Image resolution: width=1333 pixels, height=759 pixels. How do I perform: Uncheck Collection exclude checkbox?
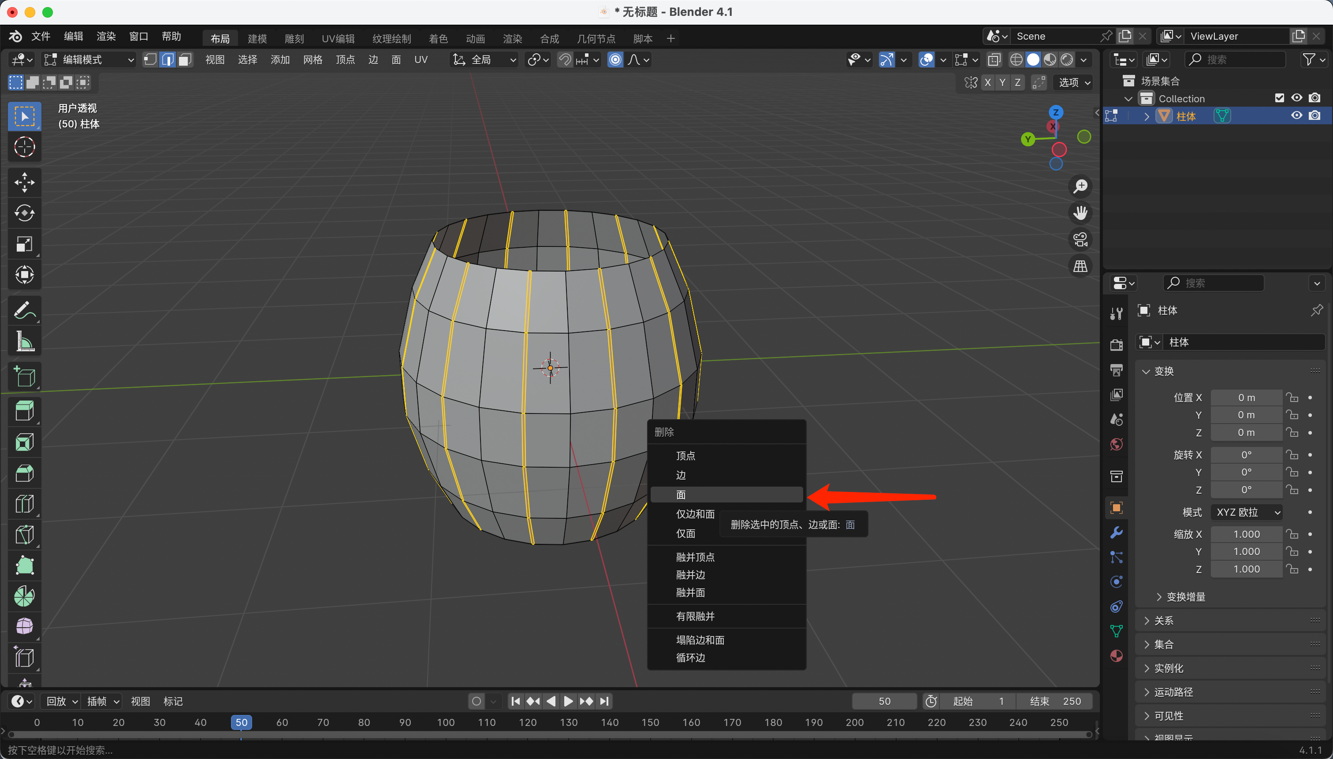(x=1279, y=98)
